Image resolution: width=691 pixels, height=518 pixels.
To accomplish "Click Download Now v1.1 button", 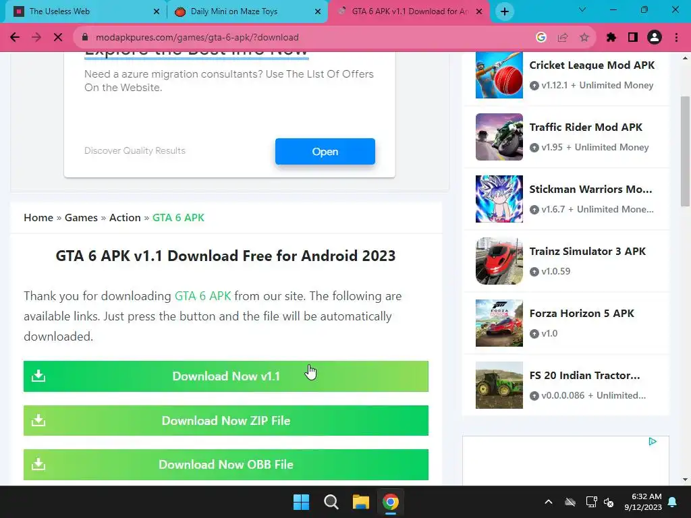I will [225, 376].
